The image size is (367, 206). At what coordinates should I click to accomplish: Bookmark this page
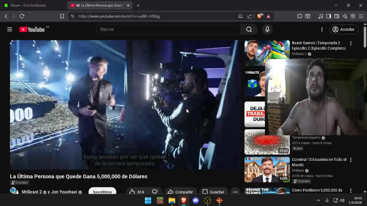point(62,16)
